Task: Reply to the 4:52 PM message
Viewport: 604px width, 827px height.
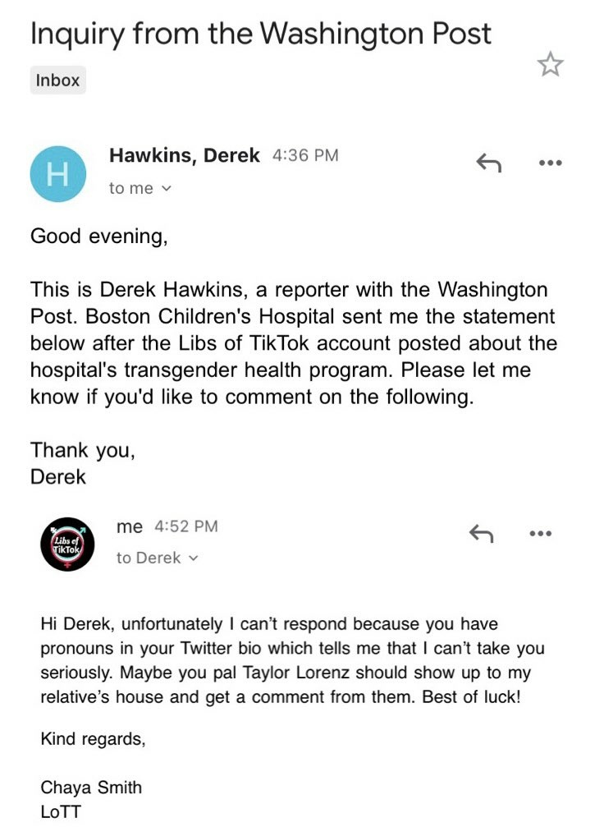Action: (x=481, y=534)
